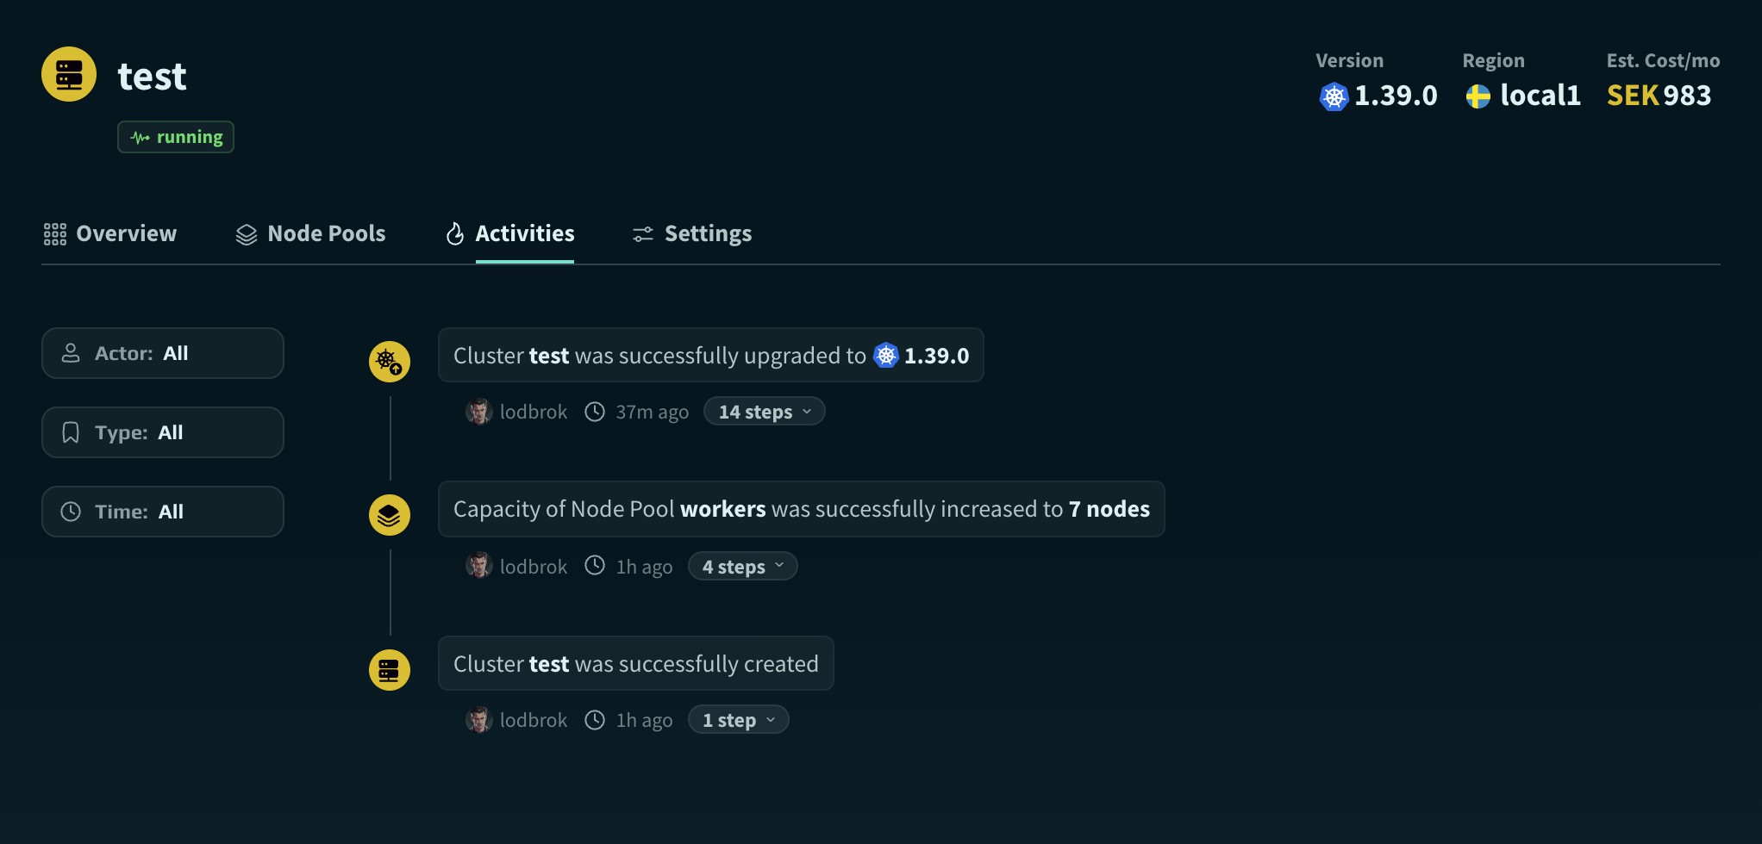Click the running status badge
The image size is (1762, 844).
tap(176, 137)
